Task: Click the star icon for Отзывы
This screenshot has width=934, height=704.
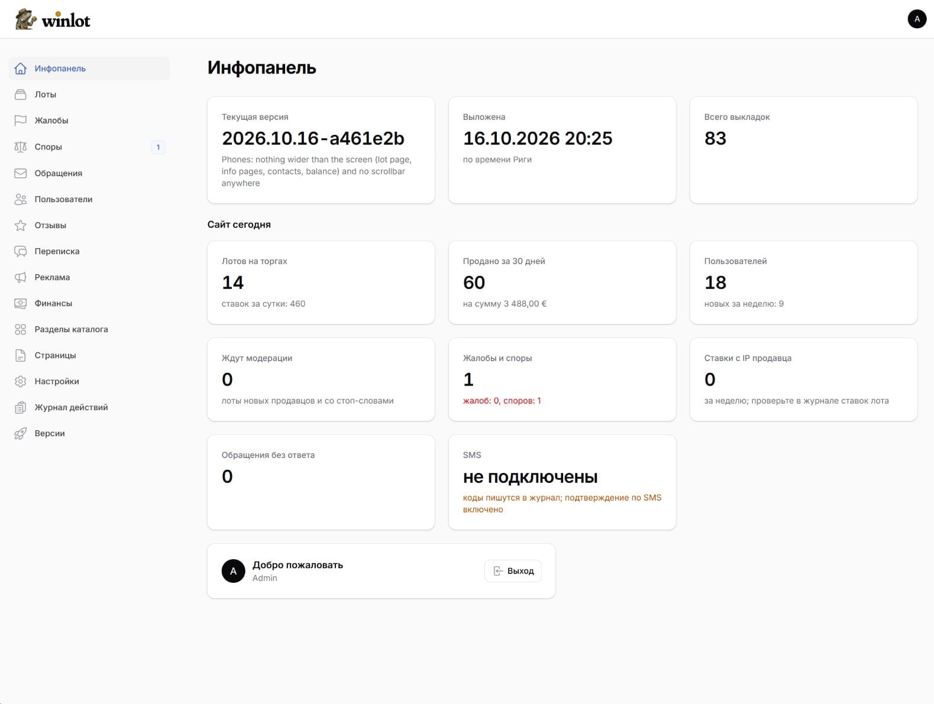Action: point(20,225)
